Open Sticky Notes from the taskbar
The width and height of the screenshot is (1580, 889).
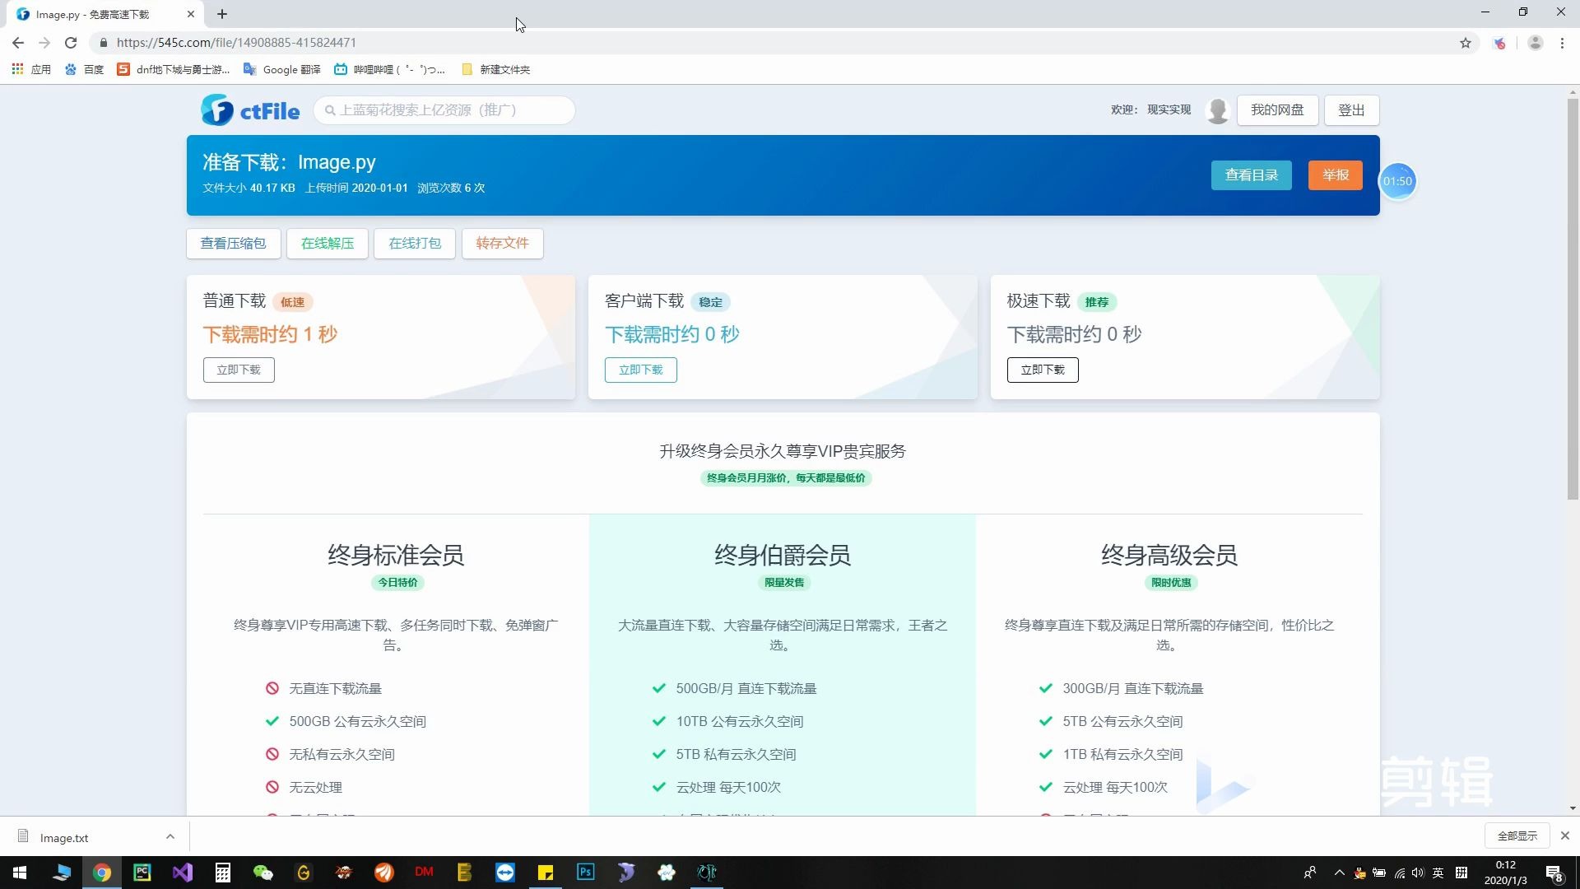point(546,873)
